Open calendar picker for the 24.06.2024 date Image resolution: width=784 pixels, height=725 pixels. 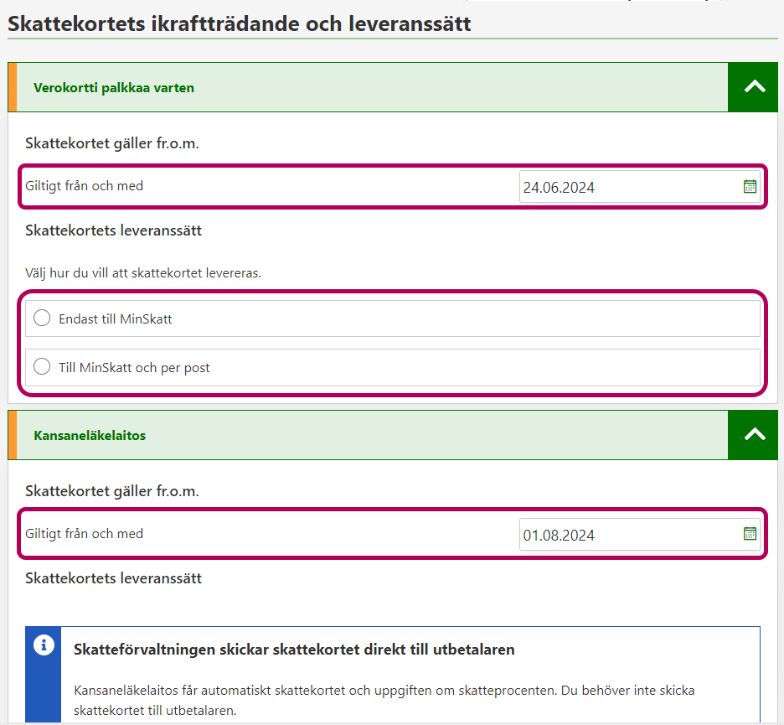click(x=750, y=187)
